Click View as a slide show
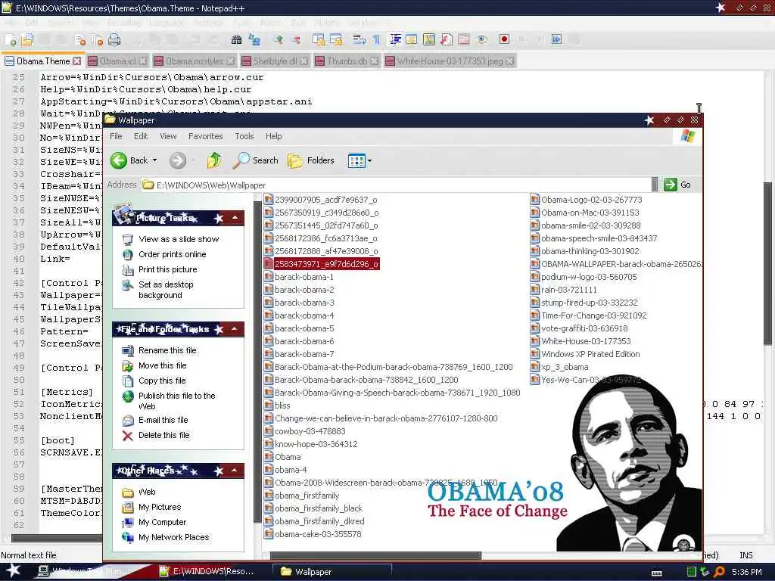This screenshot has width=775, height=581. click(x=179, y=239)
